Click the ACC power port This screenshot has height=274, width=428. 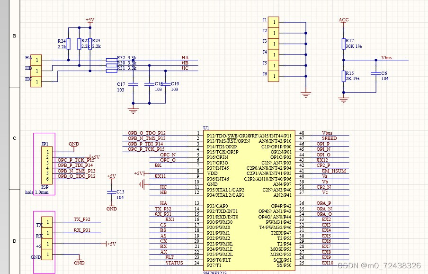(x=344, y=20)
